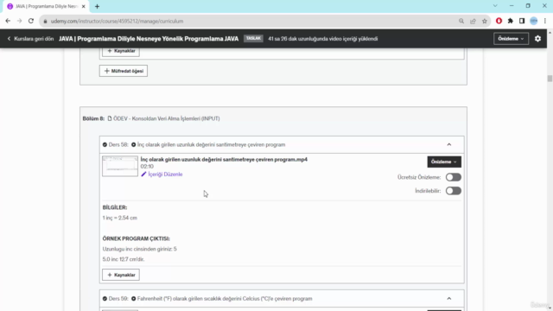
Task: Bookmark this page with the star icon
Action: click(x=485, y=21)
